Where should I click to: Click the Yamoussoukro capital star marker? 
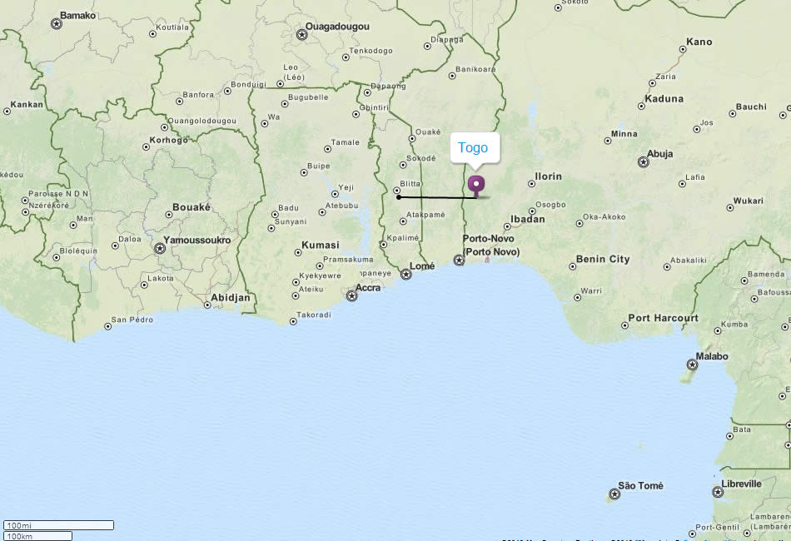[x=160, y=248]
